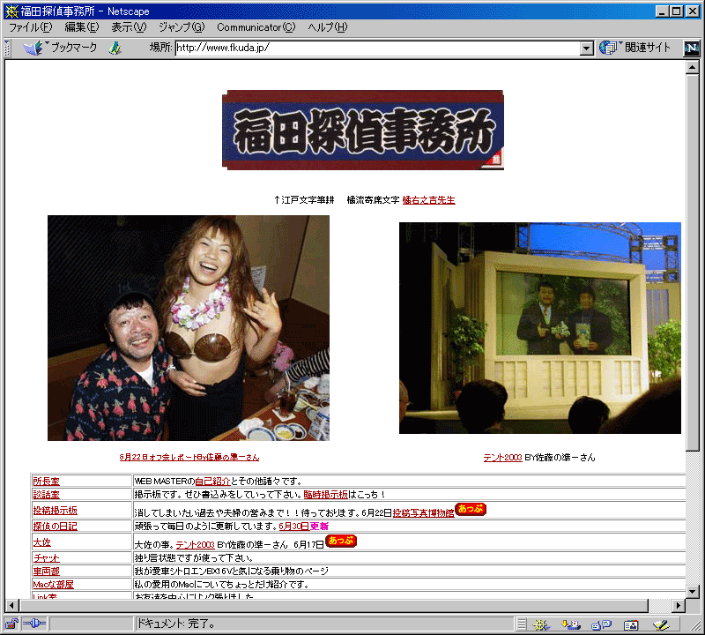Click the Netscape title bar icon
The height and width of the screenshot is (635, 705).
pyautogui.click(x=11, y=11)
